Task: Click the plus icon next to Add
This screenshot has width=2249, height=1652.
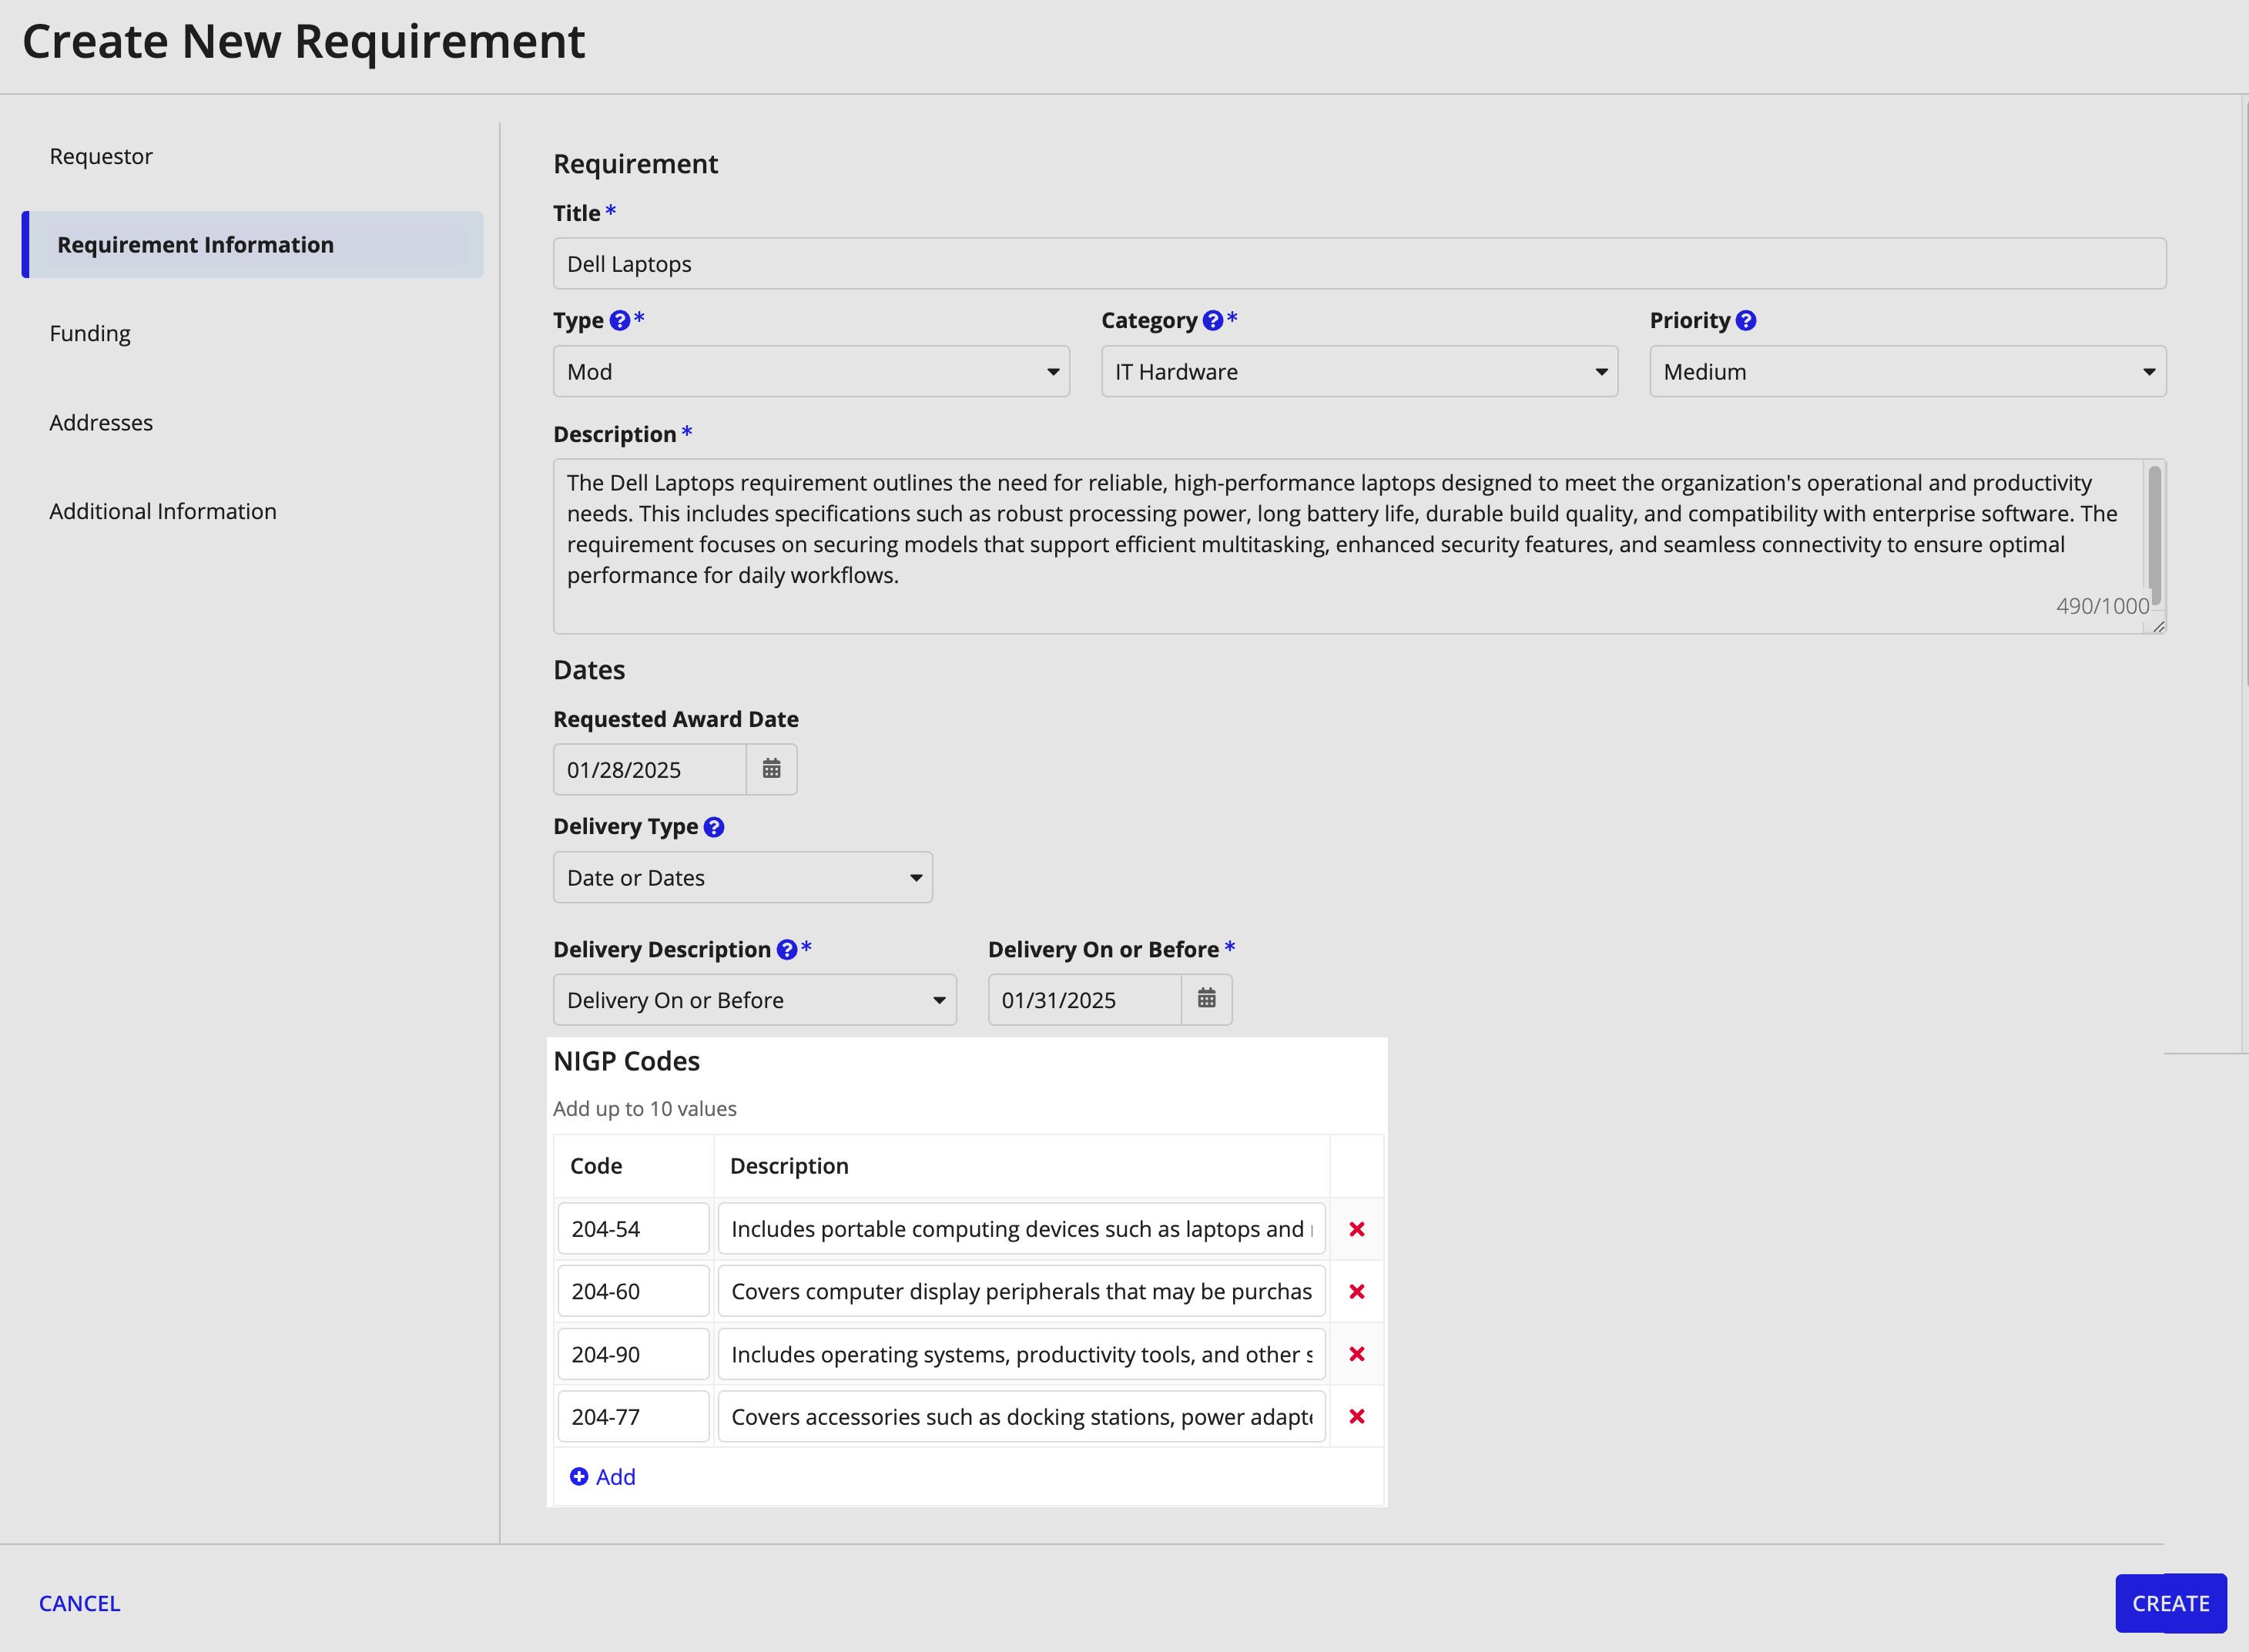Action: coord(578,1477)
